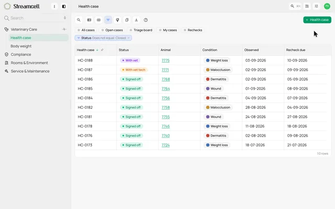Screen dimensions: 335x209
Task: Open animal link 7775
Action: [x=165, y=61]
